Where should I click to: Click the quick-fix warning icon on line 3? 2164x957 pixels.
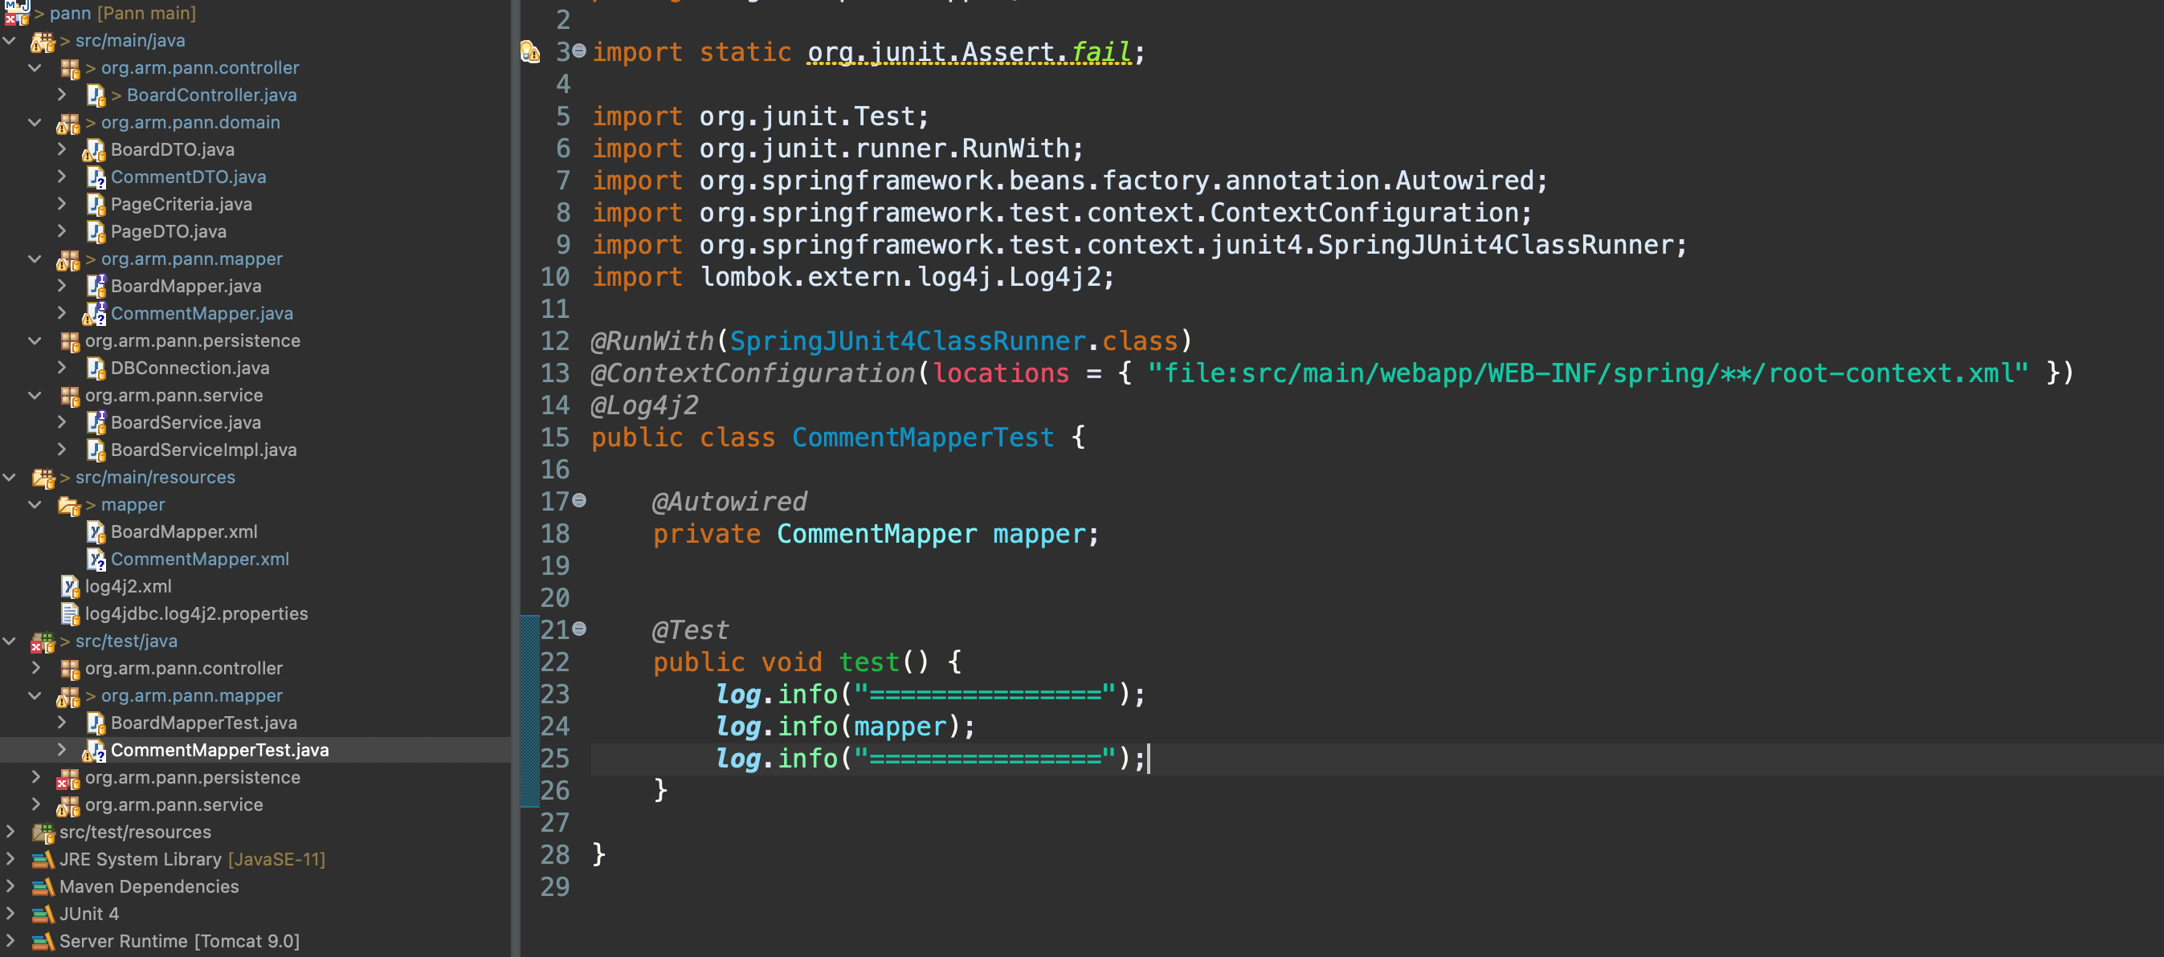click(x=530, y=52)
